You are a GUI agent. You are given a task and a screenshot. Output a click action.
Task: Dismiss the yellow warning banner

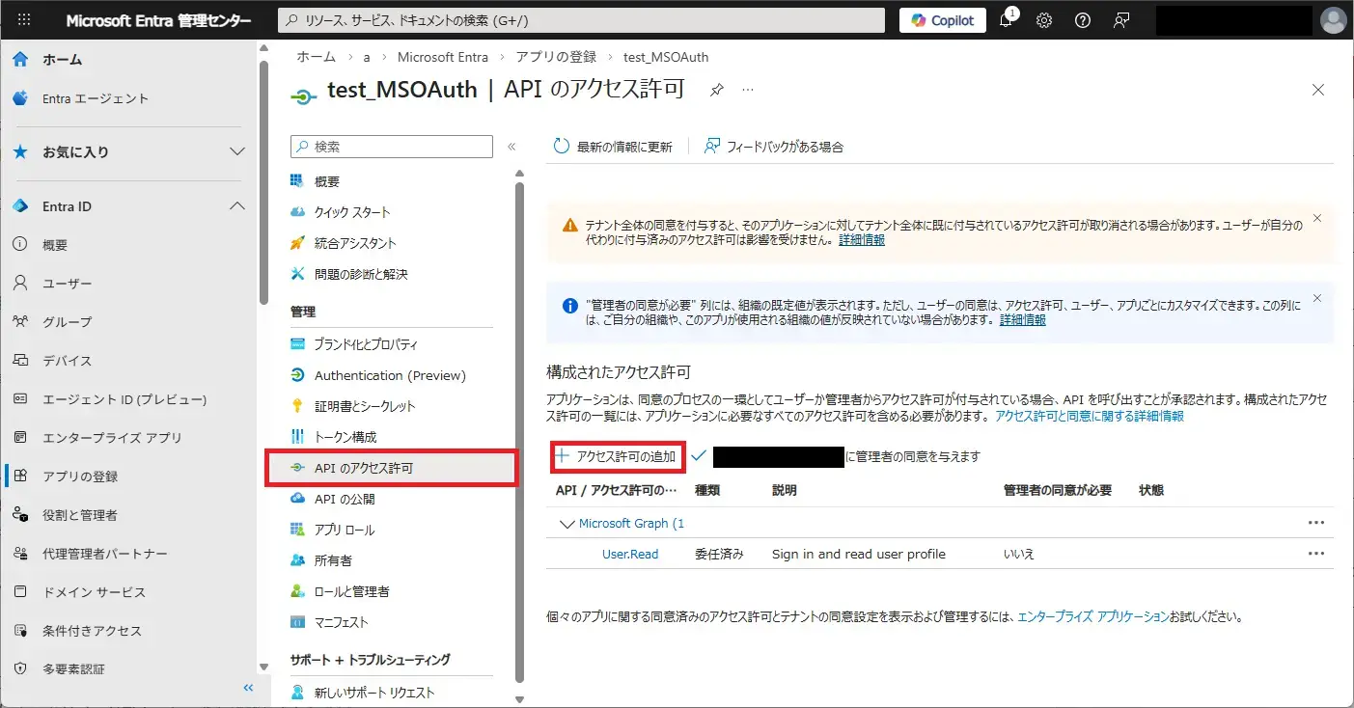click(1317, 218)
